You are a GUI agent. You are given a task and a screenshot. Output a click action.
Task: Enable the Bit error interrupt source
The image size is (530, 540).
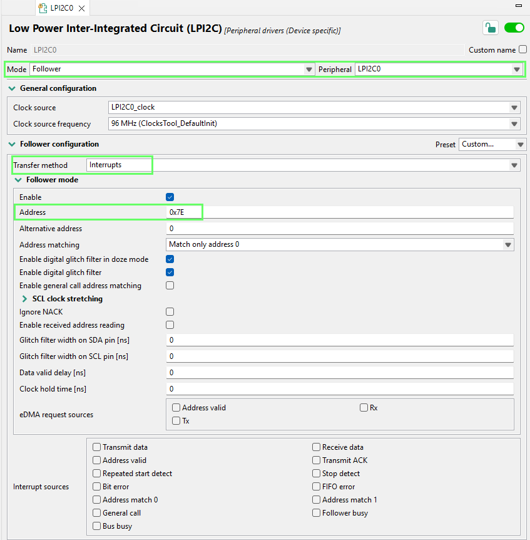[x=96, y=487]
